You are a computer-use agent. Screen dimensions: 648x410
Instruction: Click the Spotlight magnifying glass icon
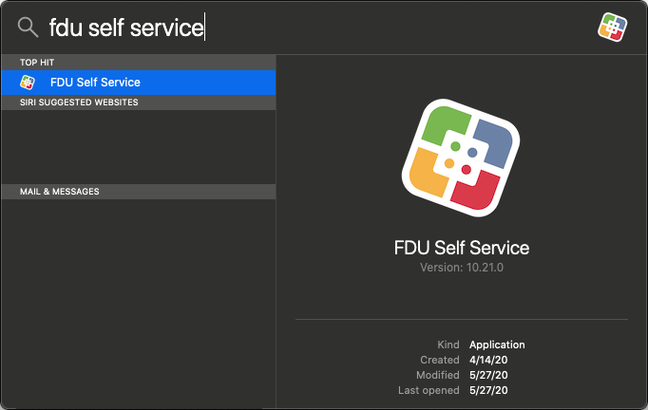pos(28,28)
